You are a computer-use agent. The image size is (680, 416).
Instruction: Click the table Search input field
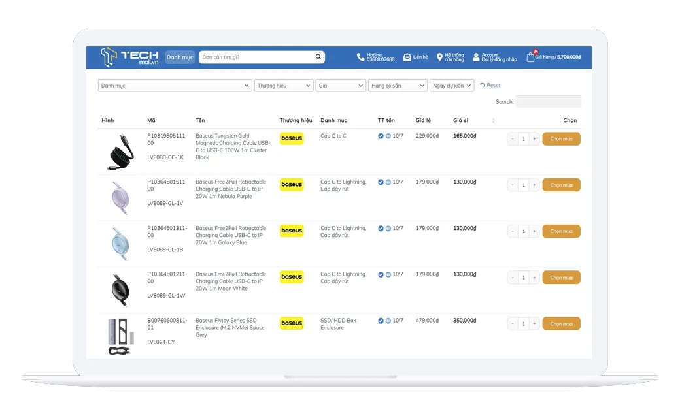(548, 102)
